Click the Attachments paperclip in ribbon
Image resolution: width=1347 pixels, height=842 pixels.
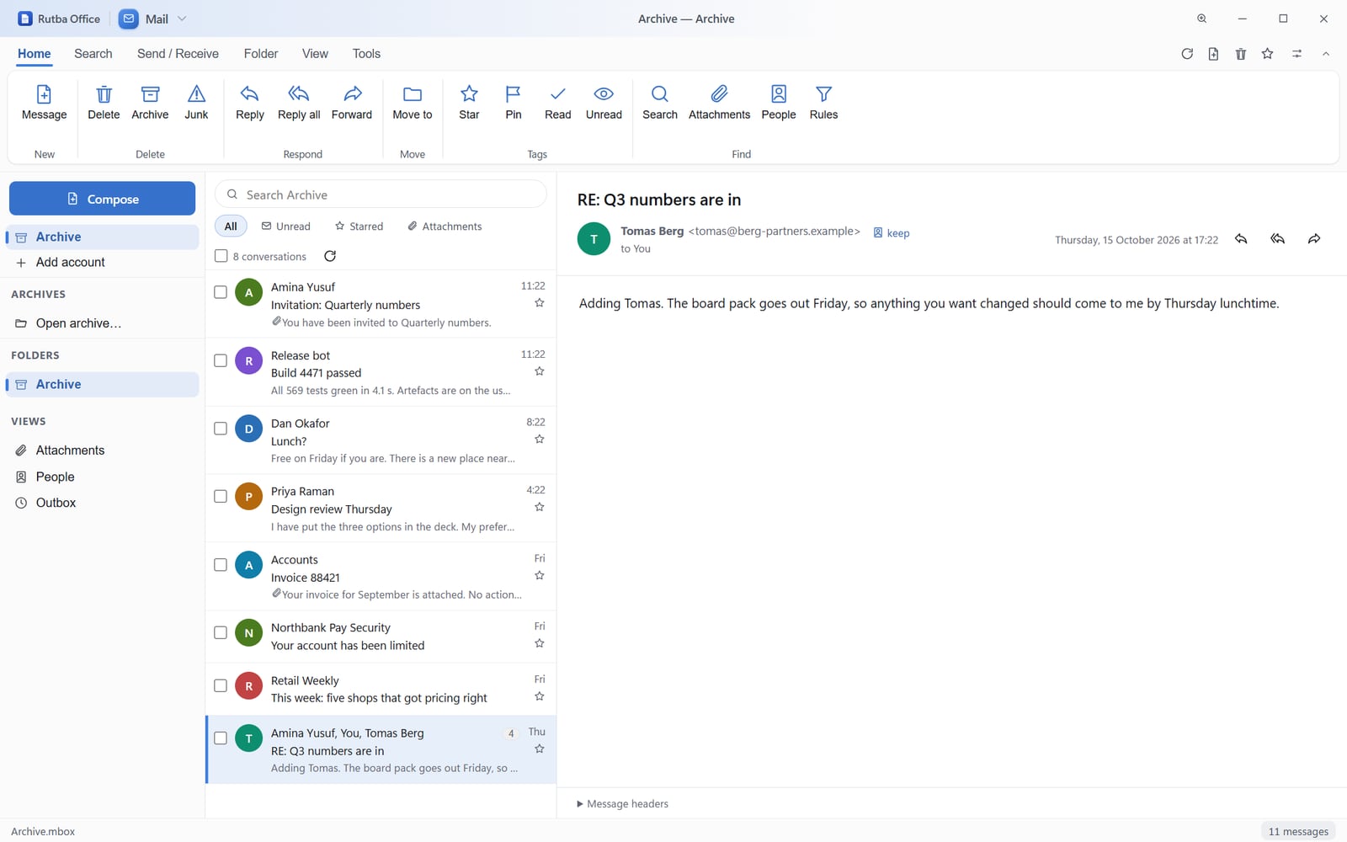(719, 103)
